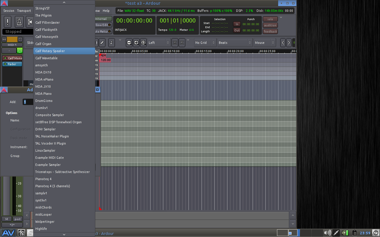
Task: Click the MIDI panic exclamation button
Action: click(8, 22)
